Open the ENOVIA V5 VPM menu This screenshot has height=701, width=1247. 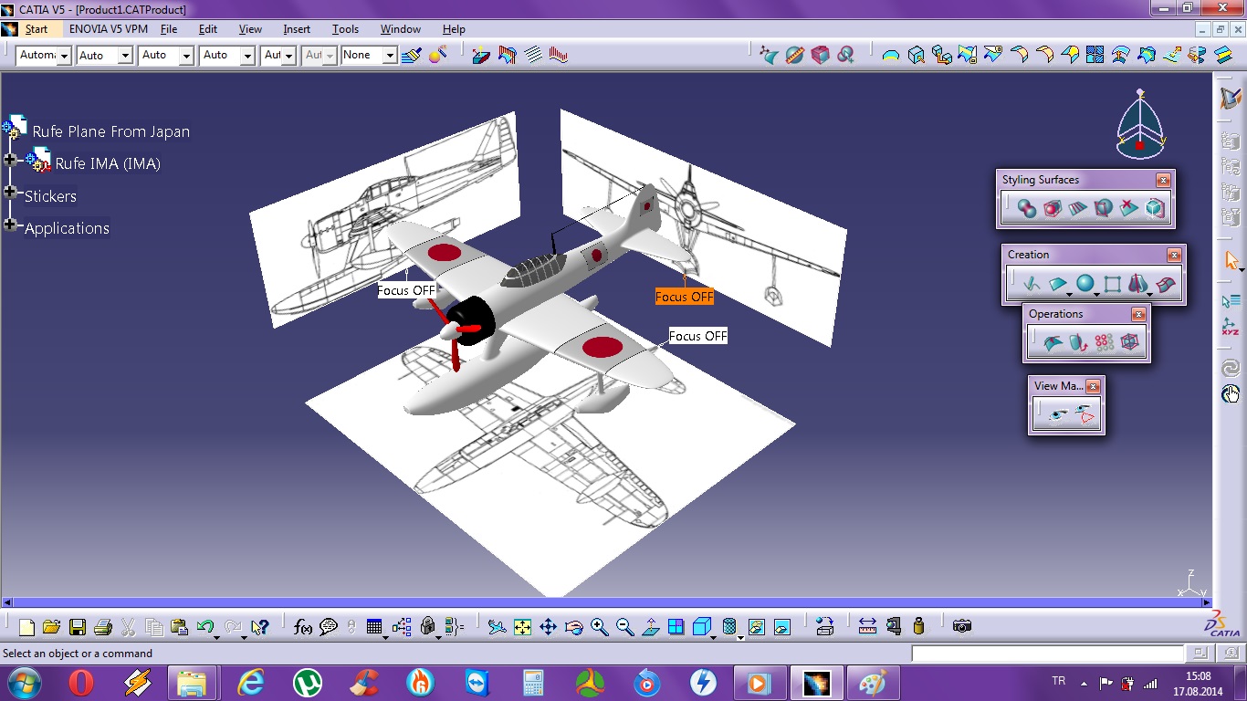coord(109,29)
